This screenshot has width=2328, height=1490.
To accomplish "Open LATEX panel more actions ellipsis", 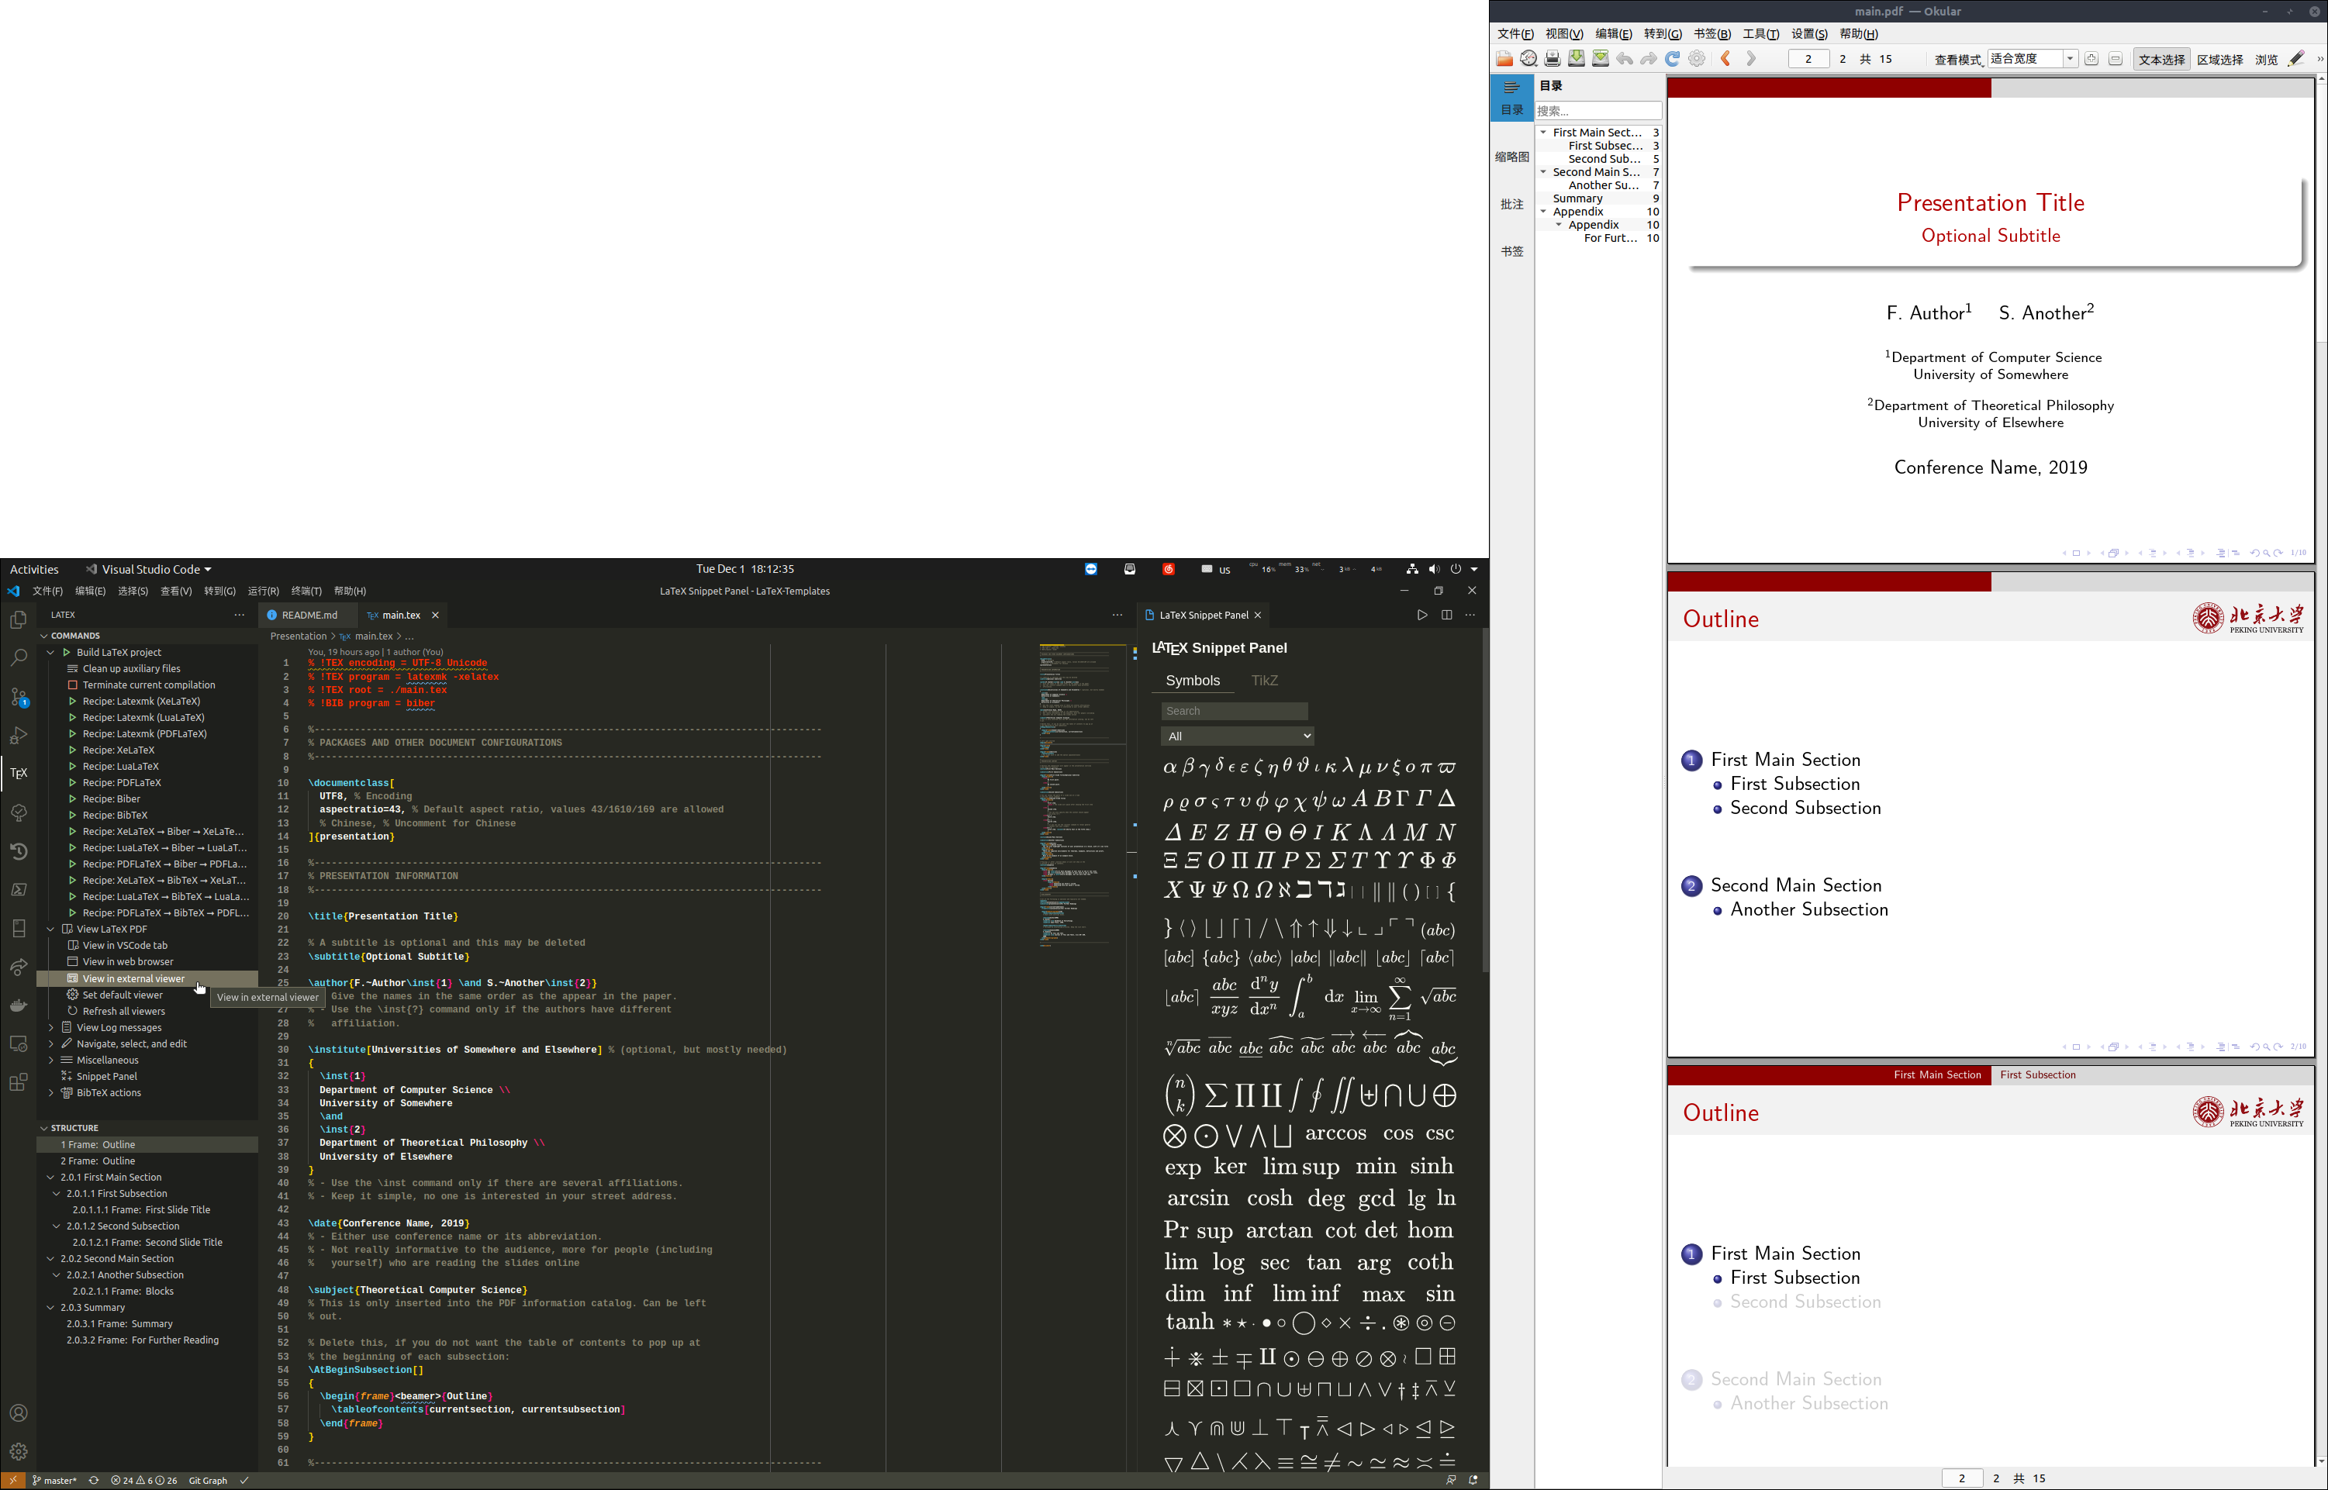I will 239,616.
